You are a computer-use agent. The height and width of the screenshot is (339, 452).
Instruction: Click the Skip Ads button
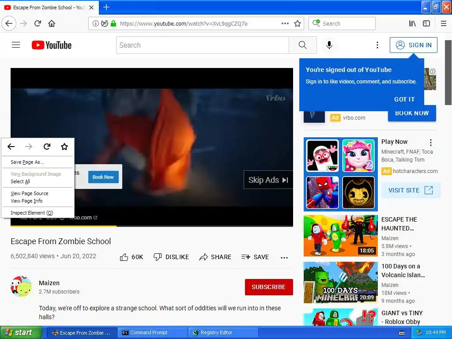coord(268,180)
